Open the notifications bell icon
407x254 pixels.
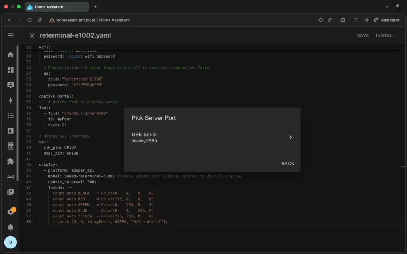click(10, 227)
